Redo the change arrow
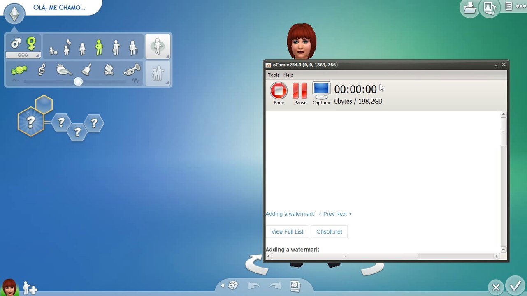The width and height of the screenshot is (527, 296). tap(275, 286)
